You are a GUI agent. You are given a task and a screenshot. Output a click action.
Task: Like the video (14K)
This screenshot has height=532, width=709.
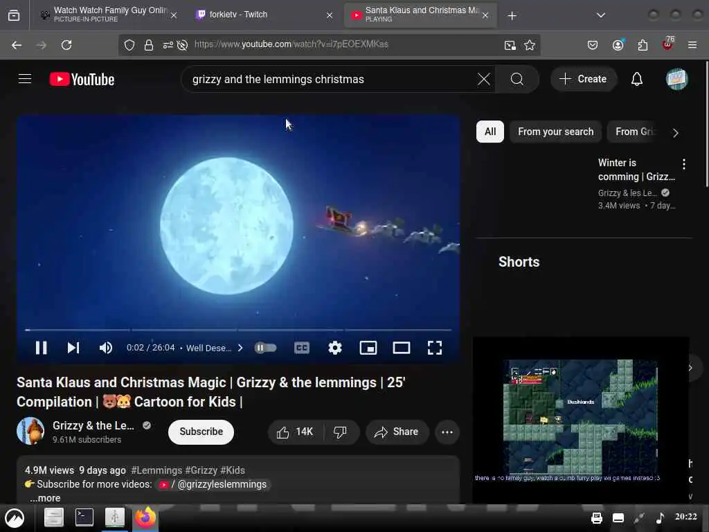295,432
